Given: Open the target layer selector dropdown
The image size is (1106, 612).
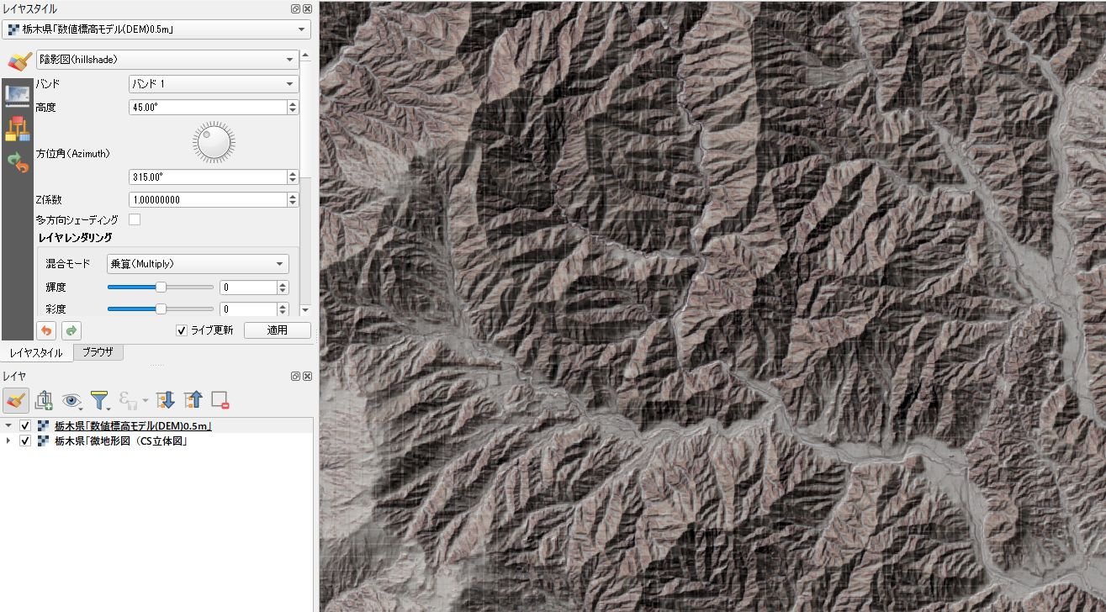Looking at the screenshot, I should tap(157, 29).
